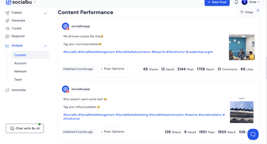This screenshot has width=267, height=144.
Task: Click the socialbuapp avatar on first post
Action: pos(65,26)
